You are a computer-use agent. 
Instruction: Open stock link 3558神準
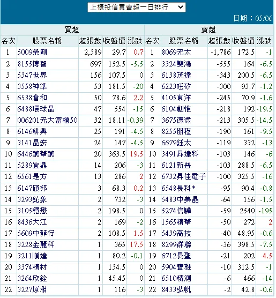pyautogui.click(x=32, y=86)
